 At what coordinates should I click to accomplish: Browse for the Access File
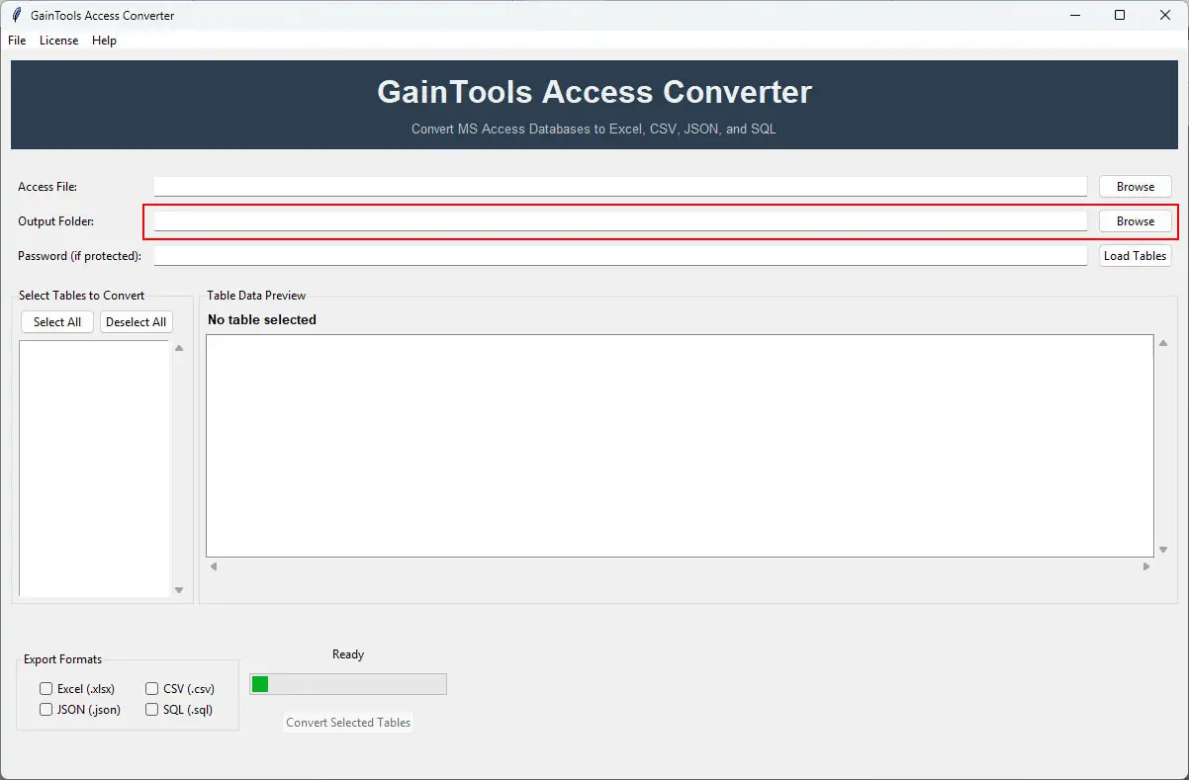pyautogui.click(x=1135, y=187)
